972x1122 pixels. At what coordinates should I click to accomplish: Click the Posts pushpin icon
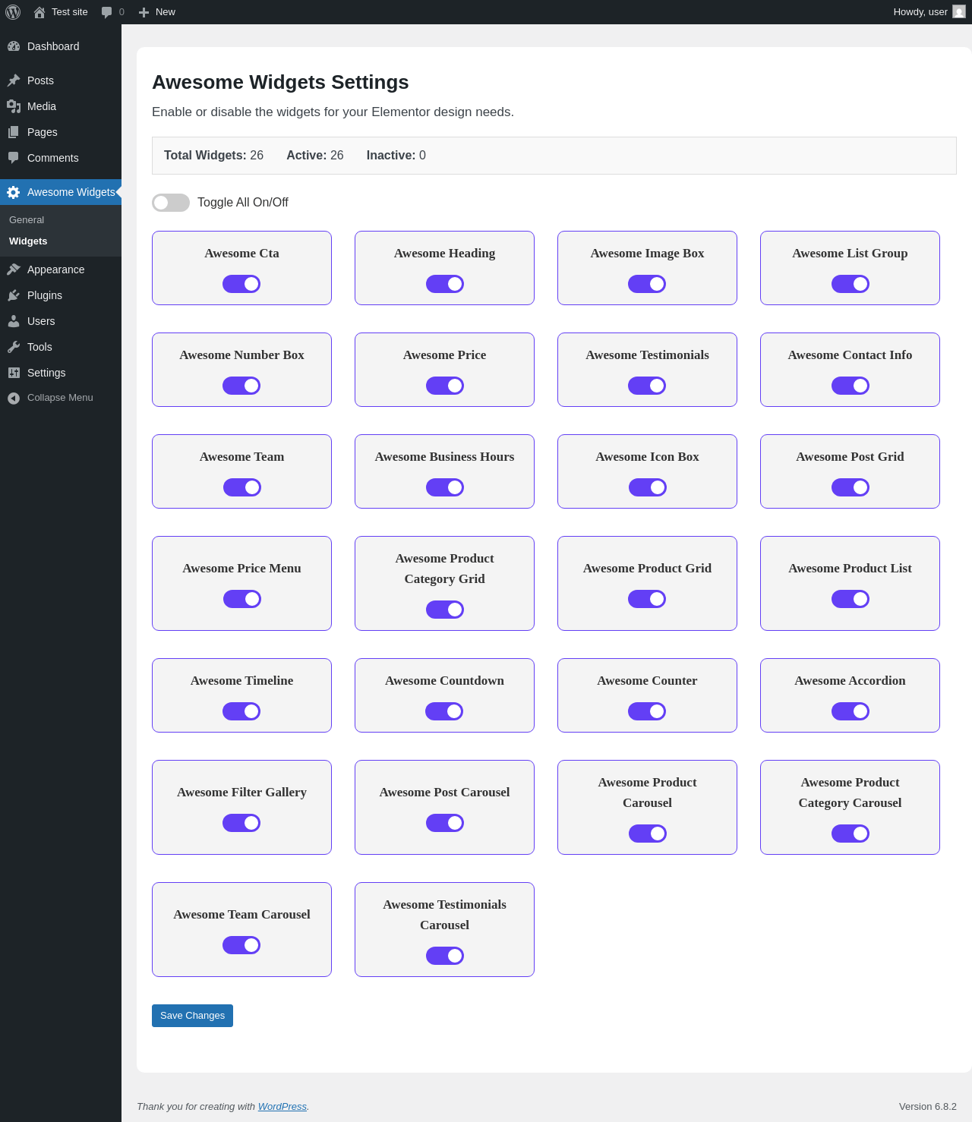[x=14, y=80]
